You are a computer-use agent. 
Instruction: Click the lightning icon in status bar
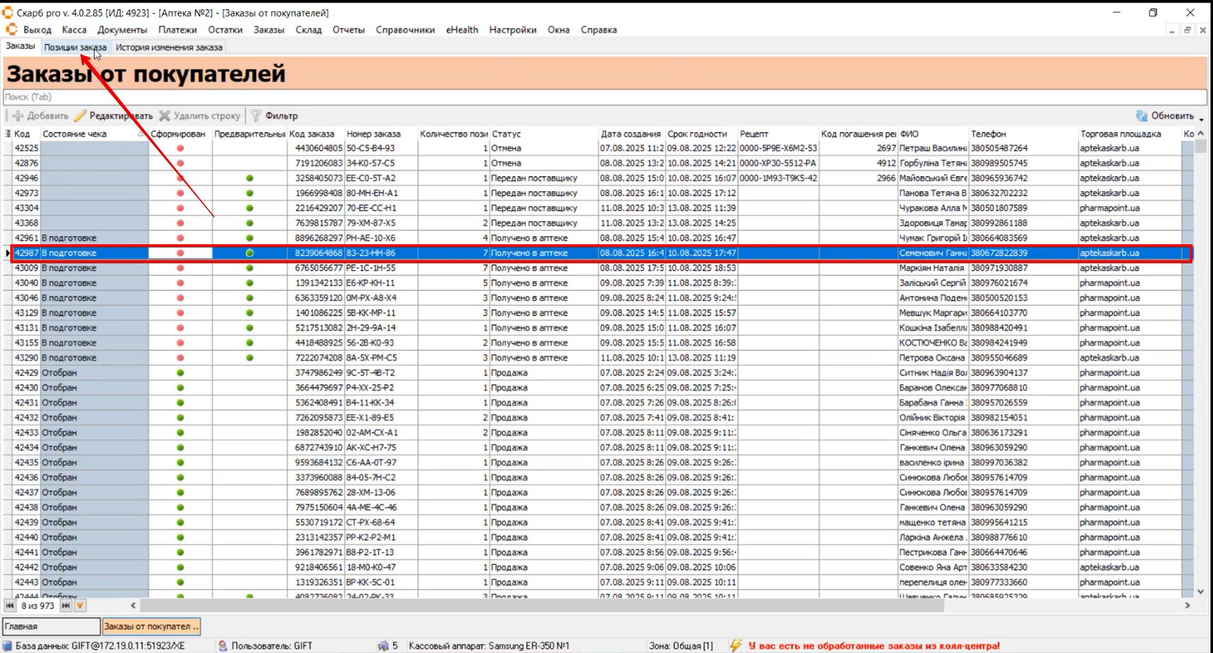pos(736,645)
